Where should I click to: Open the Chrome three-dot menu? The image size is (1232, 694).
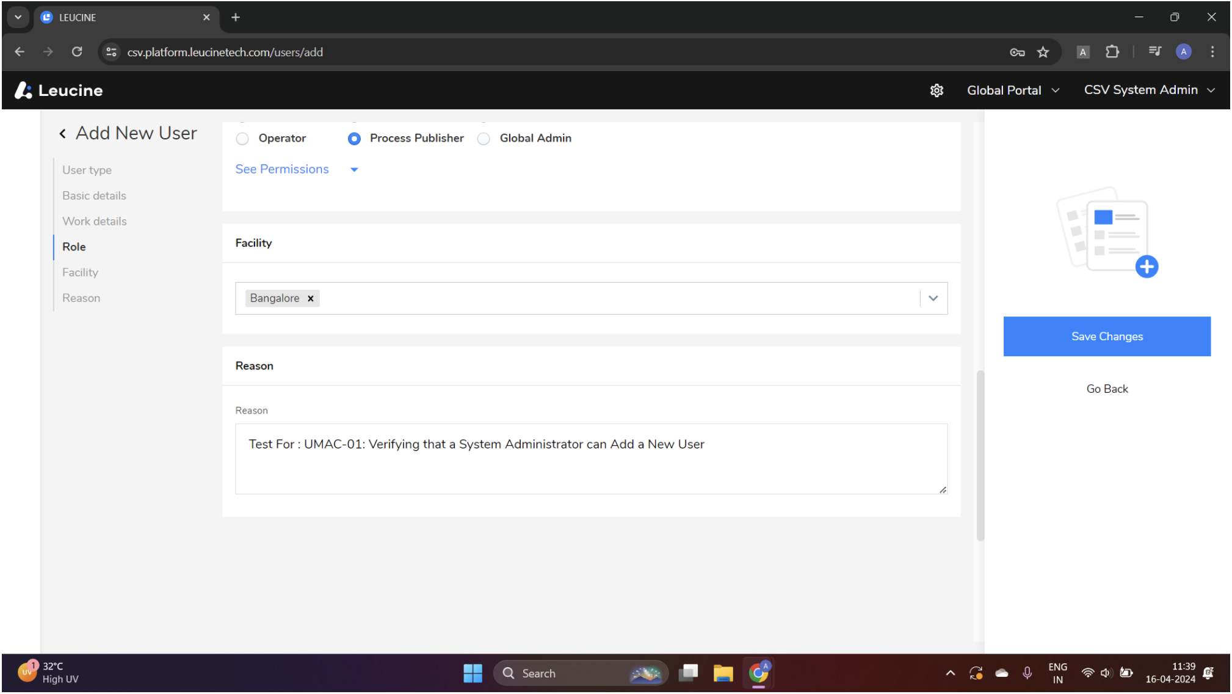[1212, 52]
